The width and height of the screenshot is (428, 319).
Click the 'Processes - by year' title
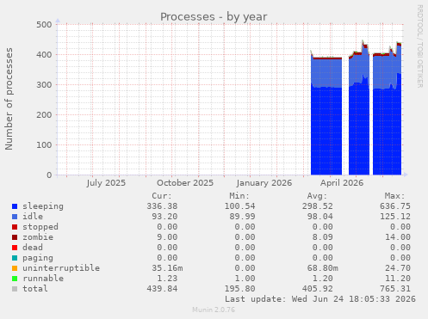click(x=214, y=16)
